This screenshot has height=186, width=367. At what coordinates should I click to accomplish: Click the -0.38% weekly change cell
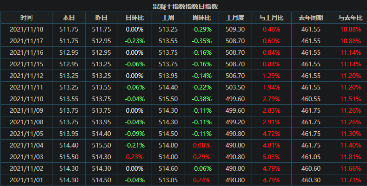[x=201, y=99]
